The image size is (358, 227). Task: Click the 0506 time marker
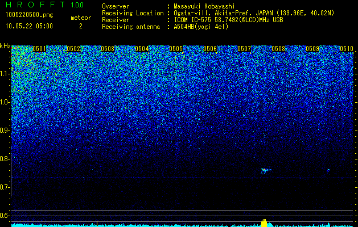pyautogui.click(x=210, y=49)
